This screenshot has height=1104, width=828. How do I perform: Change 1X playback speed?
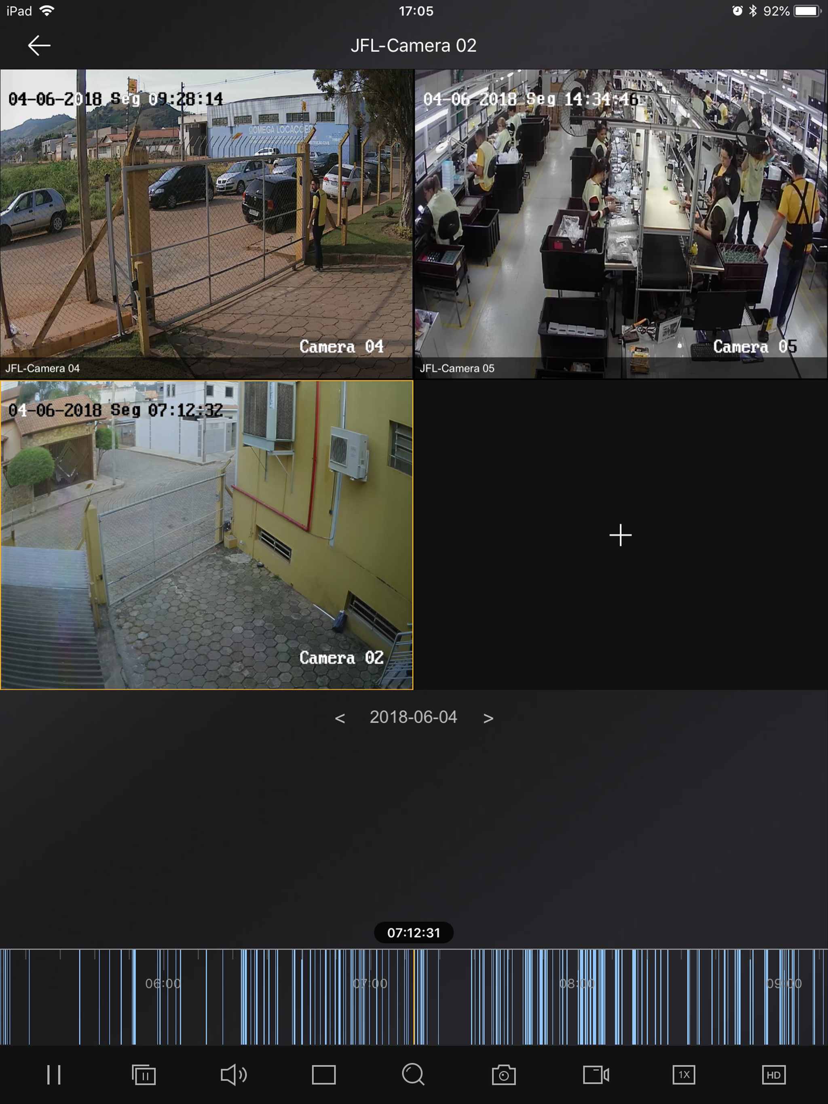(x=684, y=1075)
